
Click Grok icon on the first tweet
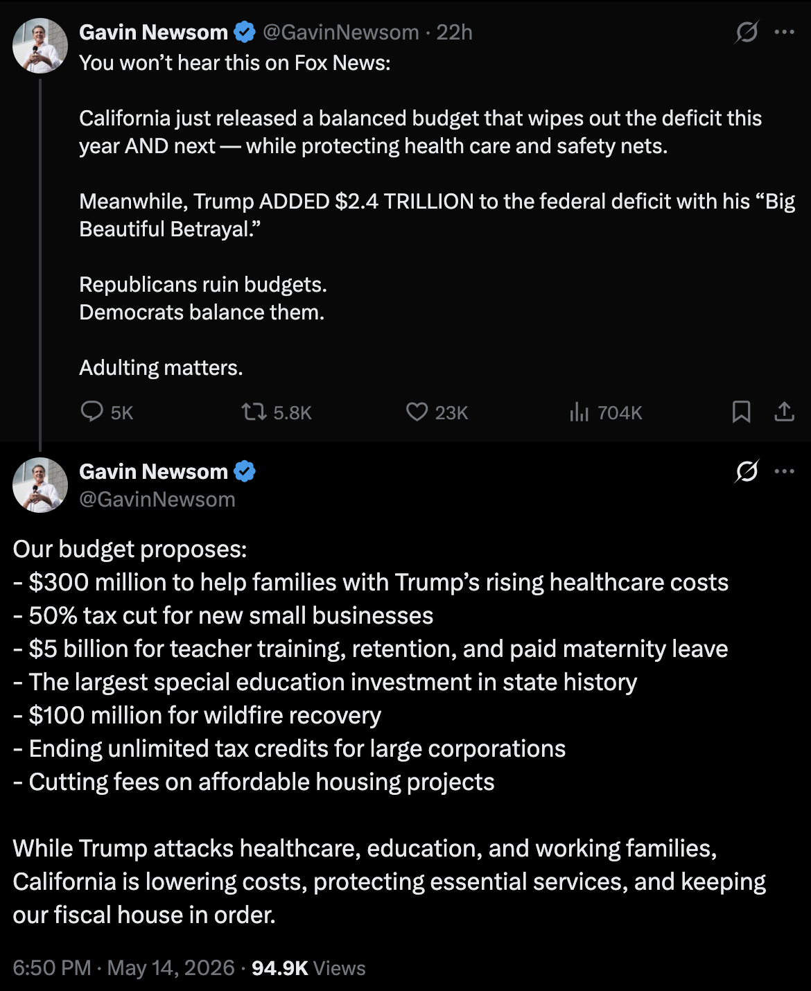click(x=747, y=32)
